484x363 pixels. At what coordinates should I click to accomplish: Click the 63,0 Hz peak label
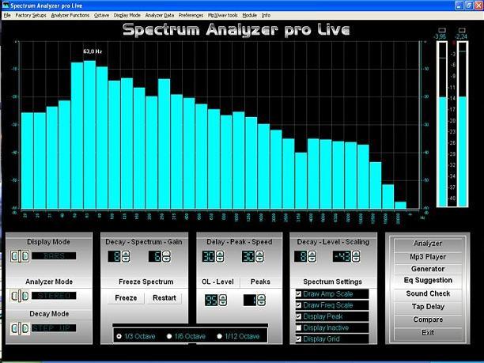[93, 51]
